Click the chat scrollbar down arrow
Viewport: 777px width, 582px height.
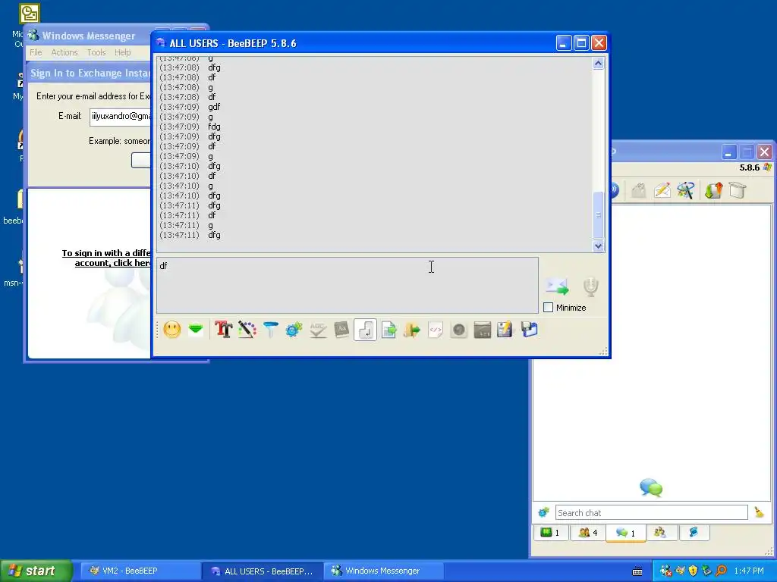point(599,246)
